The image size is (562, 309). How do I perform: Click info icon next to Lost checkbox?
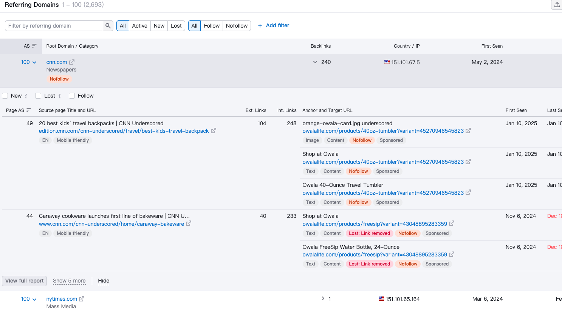point(60,96)
